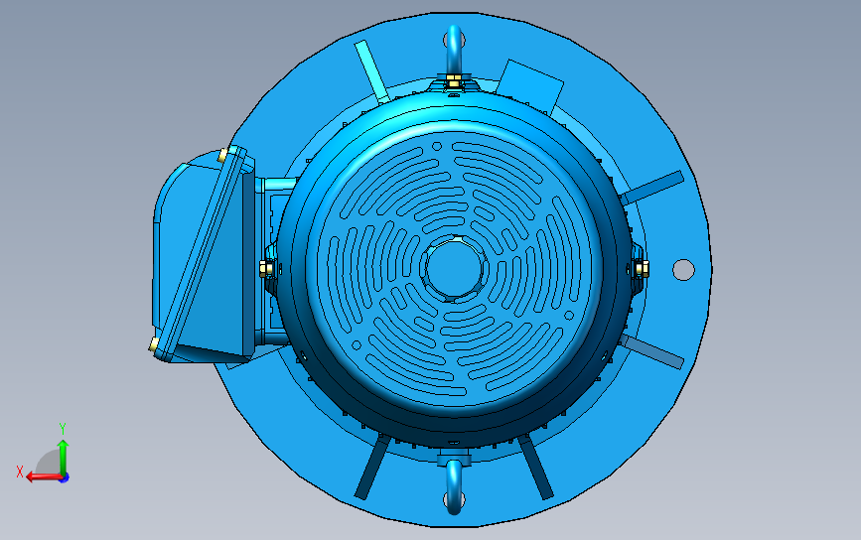The image size is (861, 540).
Task: Pick small round hole at grille lower left
Action: [357, 345]
